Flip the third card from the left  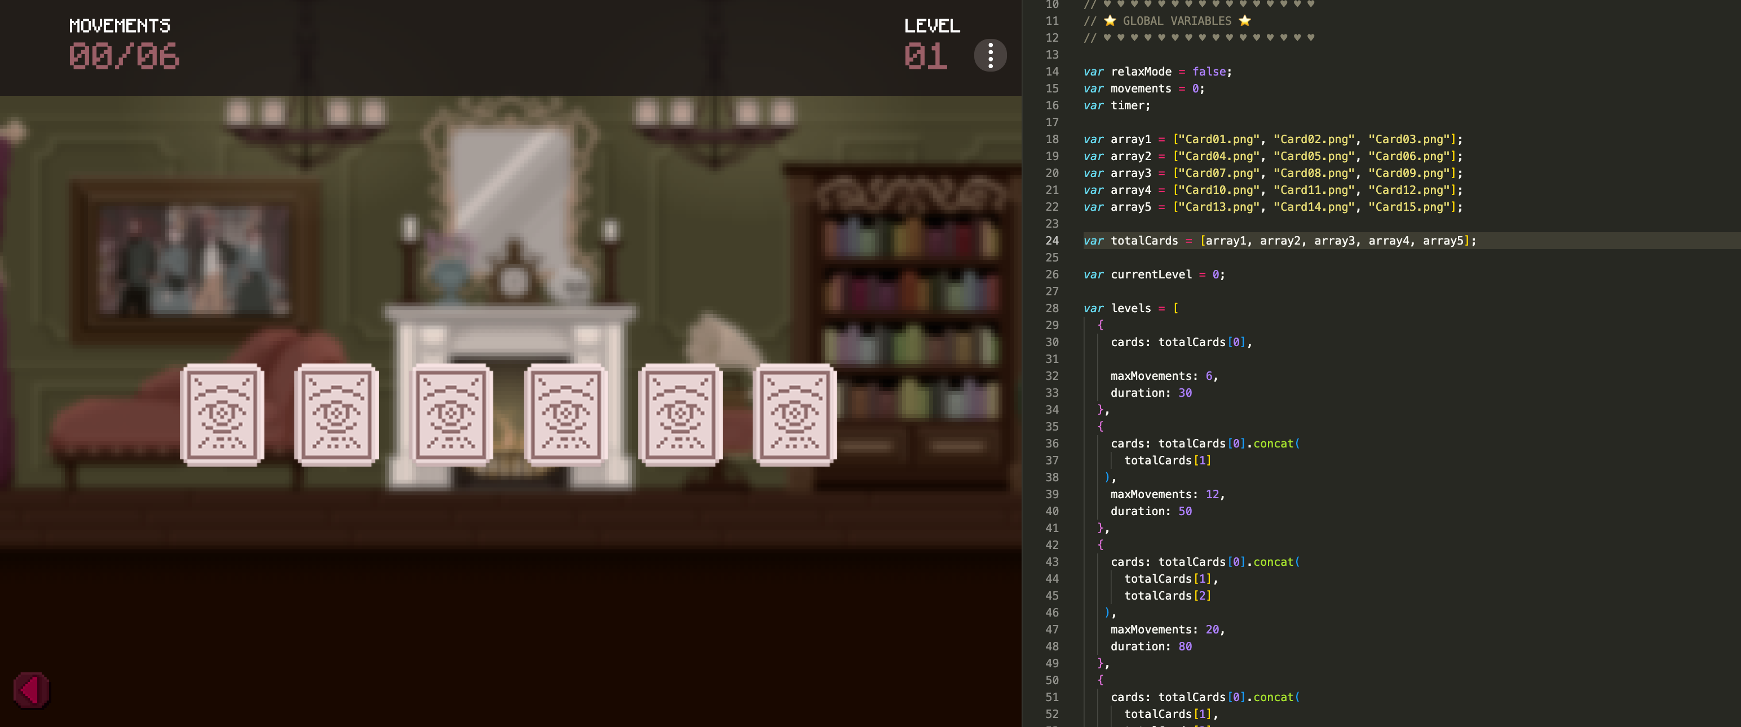pyautogui.click(x=451, y=415)
